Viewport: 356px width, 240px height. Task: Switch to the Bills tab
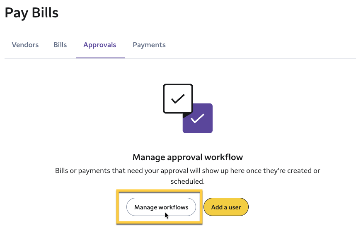[x=60, y=45]
